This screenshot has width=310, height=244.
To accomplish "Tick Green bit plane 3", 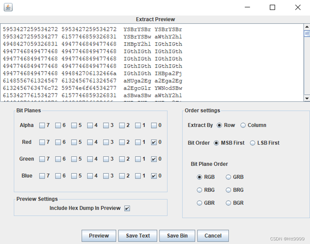I will [x=106, y=159].
